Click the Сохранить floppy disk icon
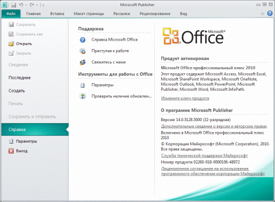The image size is (275, 202). pyautogui.click(x=11, y=25)
